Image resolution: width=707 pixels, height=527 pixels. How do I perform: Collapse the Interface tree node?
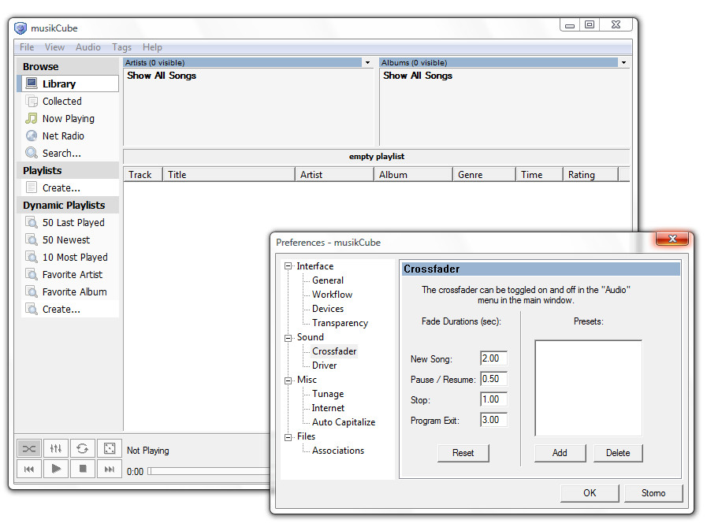tap(288, 266)
